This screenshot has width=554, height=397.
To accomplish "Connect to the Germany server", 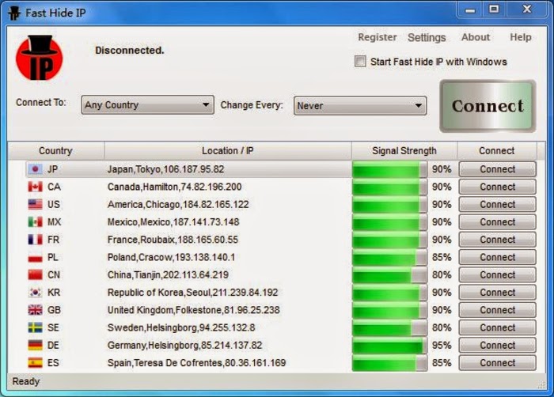I will (x=497, y=345).
